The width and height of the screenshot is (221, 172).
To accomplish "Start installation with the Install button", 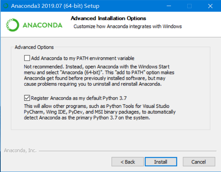I will pos(161,162).
